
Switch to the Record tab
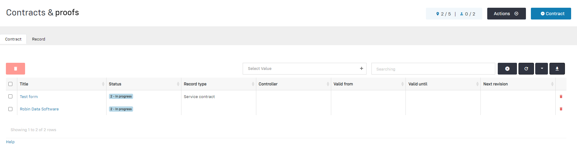pos(39,39)
